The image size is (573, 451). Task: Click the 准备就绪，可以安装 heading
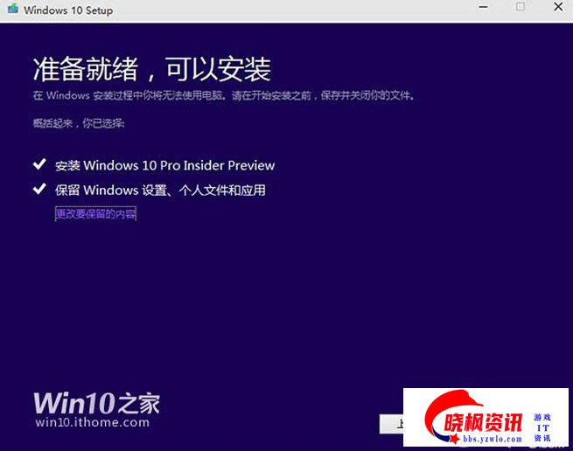151,69
